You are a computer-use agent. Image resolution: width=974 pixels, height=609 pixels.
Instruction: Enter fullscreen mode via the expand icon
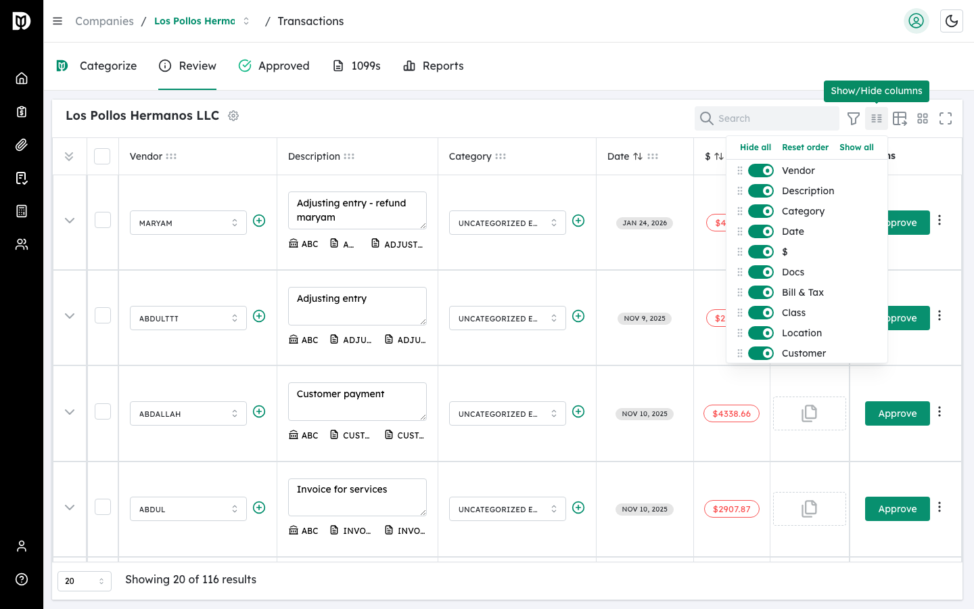[x=946, y=118]
